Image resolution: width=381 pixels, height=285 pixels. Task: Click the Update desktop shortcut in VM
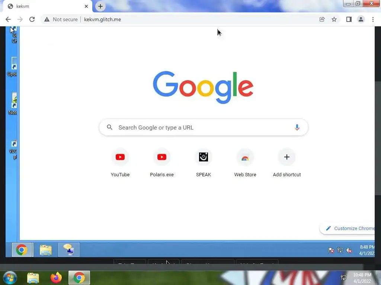click(13, 67)
